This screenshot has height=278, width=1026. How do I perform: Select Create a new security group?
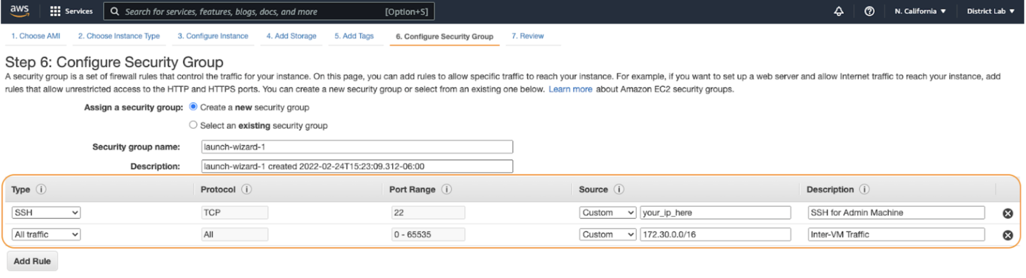[x=193, y=107]
